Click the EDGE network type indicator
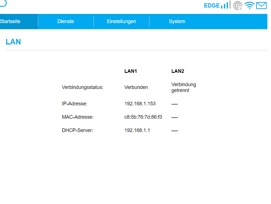271x204 pixels. pos(211,6)
